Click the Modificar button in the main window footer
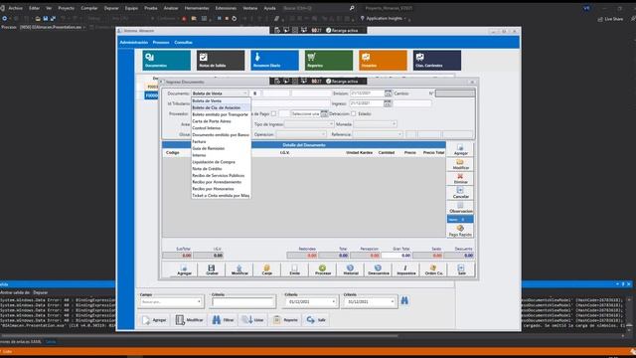The image size is (636, 358). [x=189, y=320]
